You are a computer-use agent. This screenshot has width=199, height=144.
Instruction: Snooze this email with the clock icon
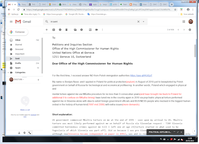[x=81, y=30]
